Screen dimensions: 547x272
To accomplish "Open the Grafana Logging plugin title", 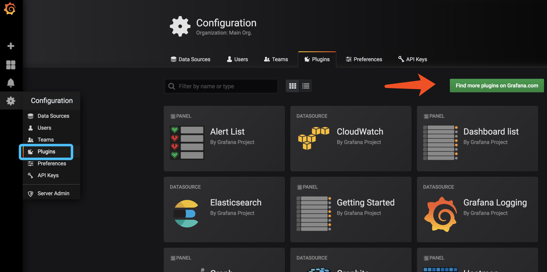I will pyautogui.click(x=495, y=203).
